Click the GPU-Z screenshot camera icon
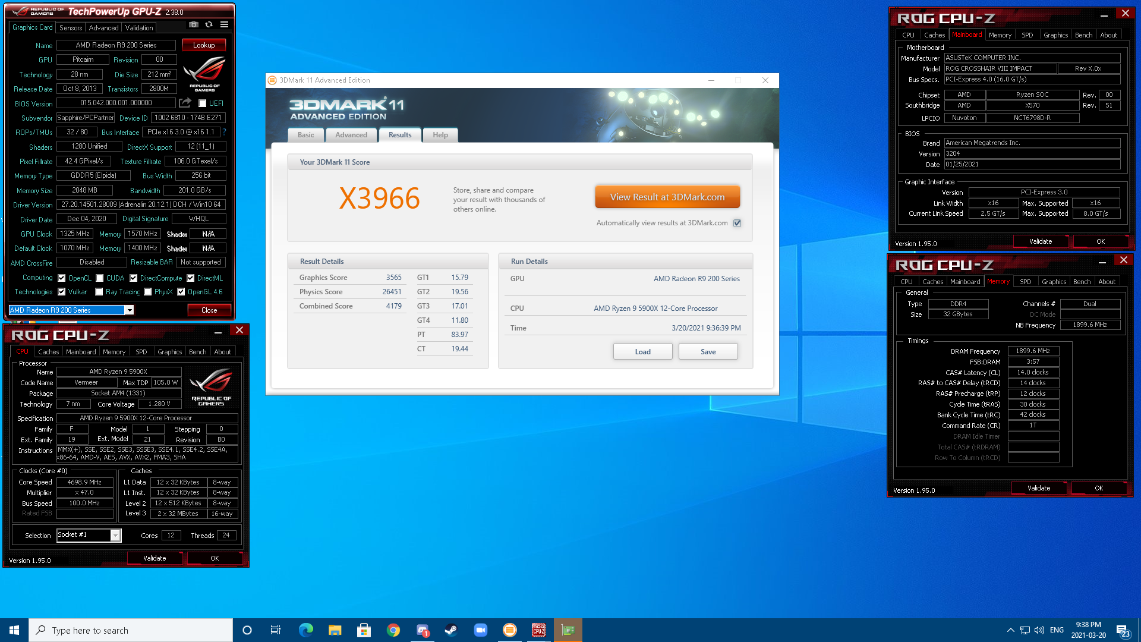Viewport: 1141px width, 642px height. (193, 24)
